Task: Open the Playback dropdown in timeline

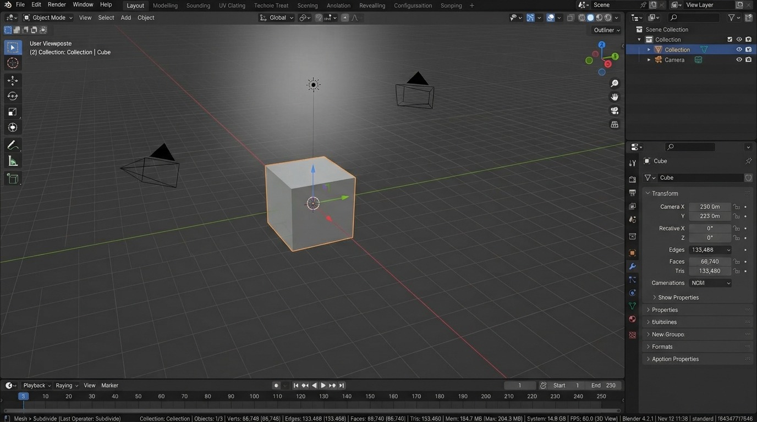Action: pos(37,386)
